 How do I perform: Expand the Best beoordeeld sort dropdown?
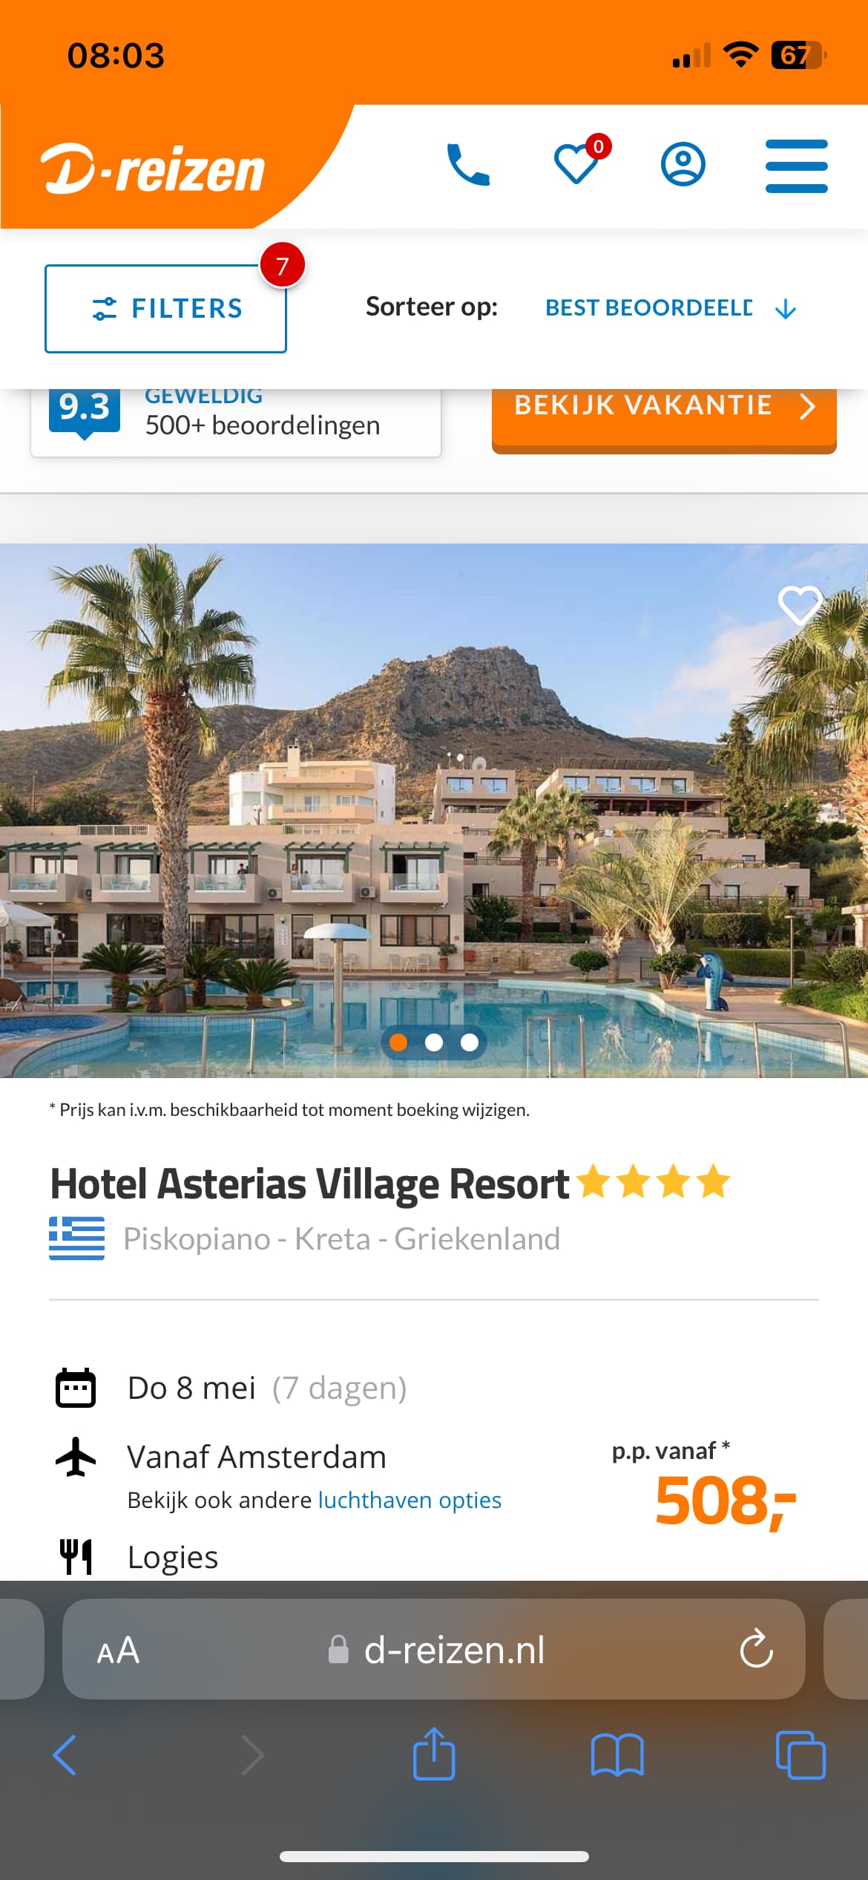pos(671,307)
